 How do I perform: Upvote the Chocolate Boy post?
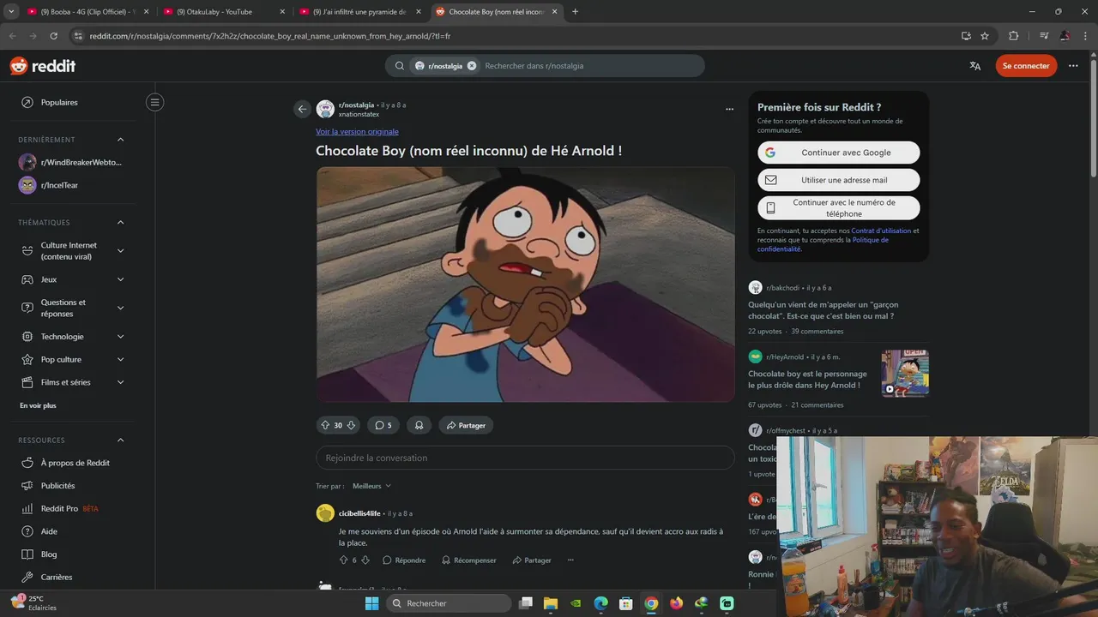point(325,425)
